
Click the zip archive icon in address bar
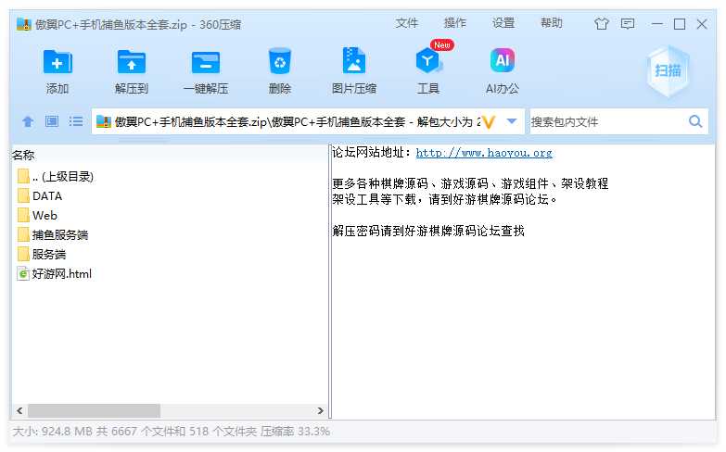point(103,121)
